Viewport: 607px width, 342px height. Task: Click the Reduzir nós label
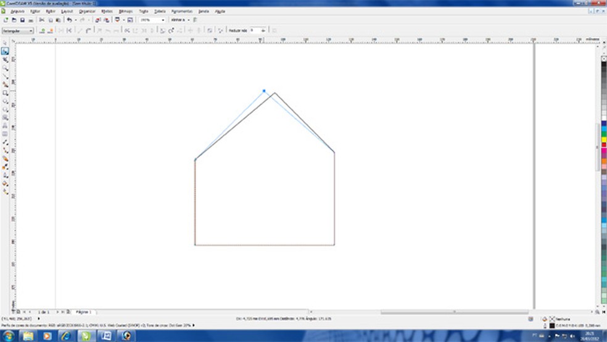pos(237,30)
